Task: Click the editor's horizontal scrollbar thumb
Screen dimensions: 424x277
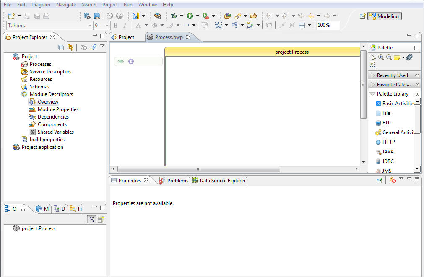Action: [x=198, y=169]
